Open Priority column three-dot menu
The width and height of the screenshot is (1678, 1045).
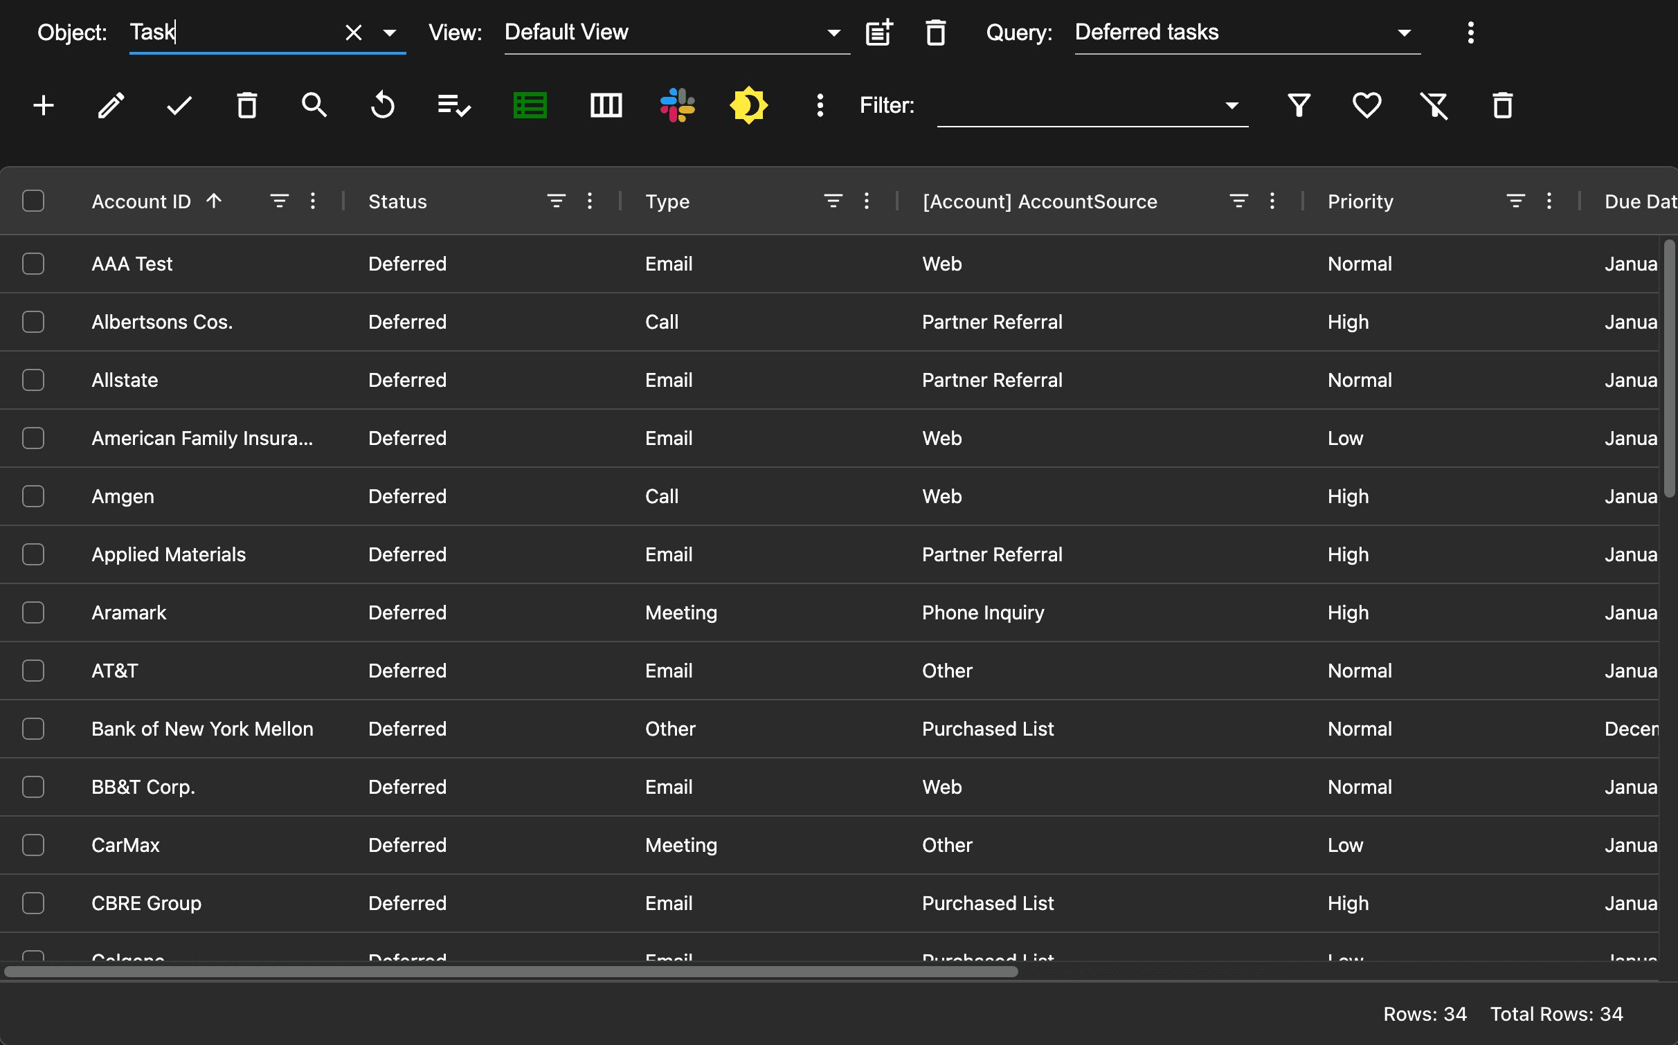point(1549,201)
